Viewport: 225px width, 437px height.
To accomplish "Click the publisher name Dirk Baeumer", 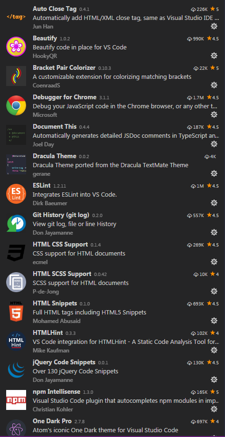I will coord(50,203).
